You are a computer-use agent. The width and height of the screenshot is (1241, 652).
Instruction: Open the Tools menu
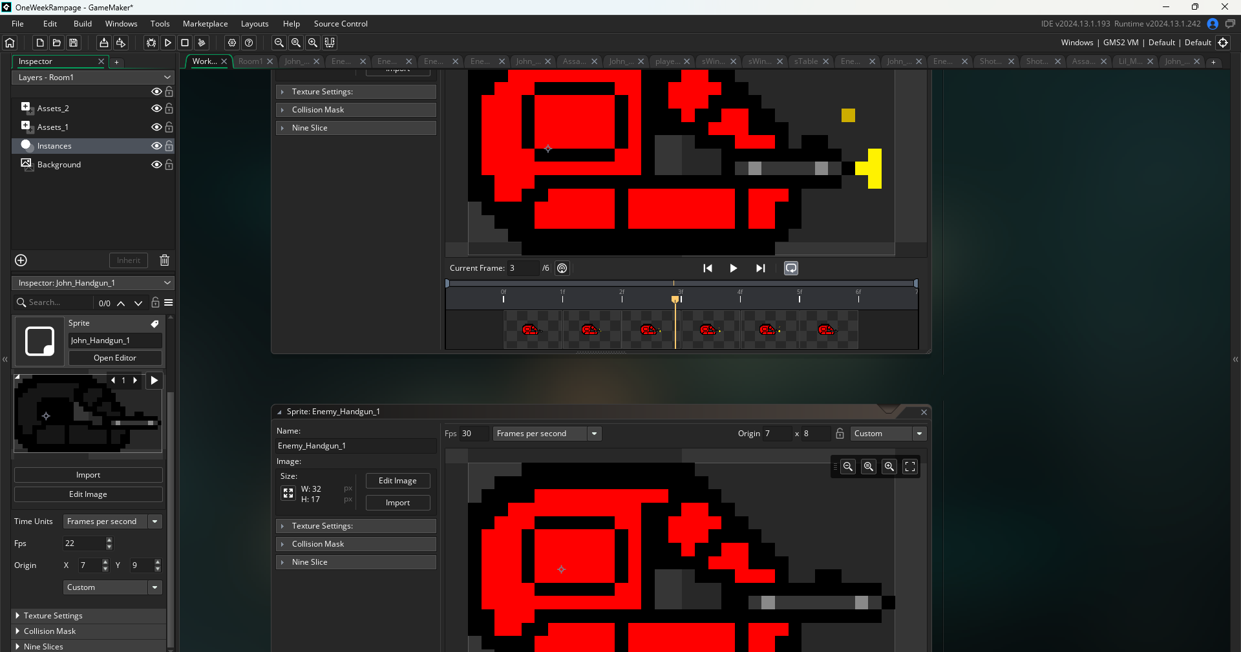point(160,24)
